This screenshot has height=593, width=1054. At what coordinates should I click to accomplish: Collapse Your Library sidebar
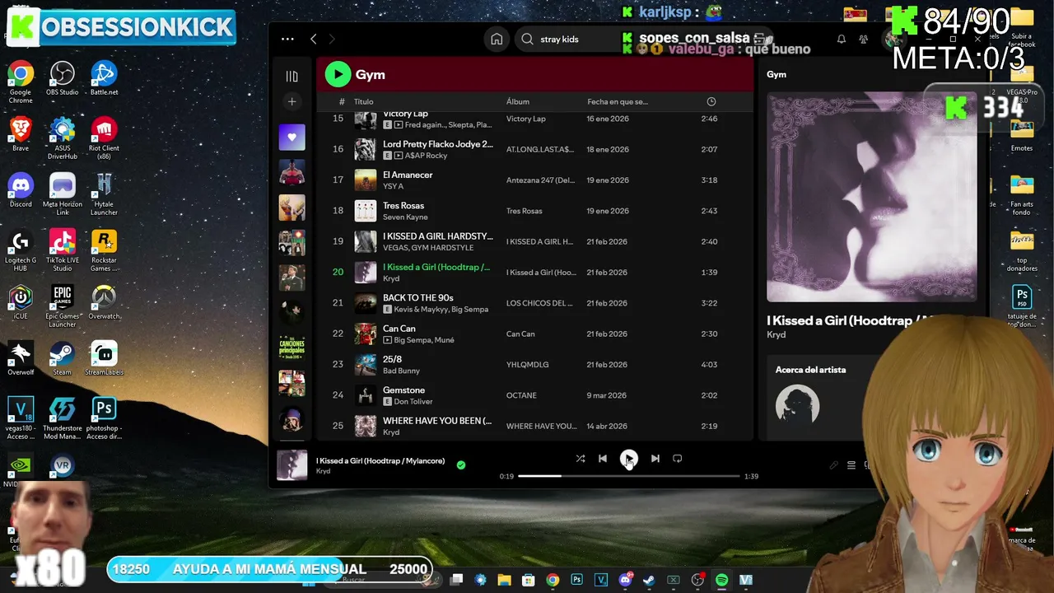(x=291, y=76)
